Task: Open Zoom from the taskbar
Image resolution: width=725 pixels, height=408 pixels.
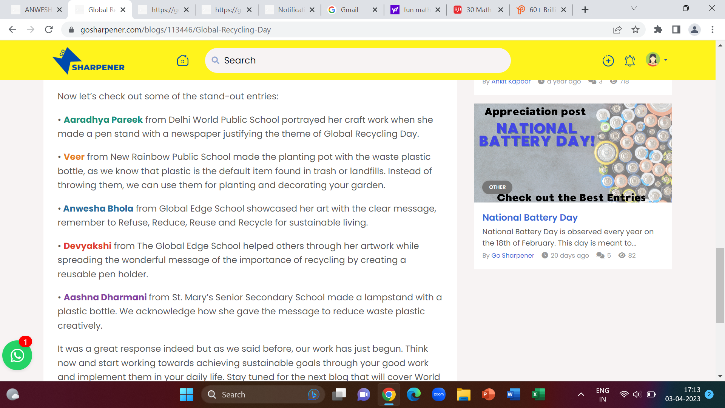Action: coord(438,394)
